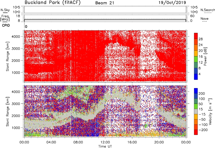The width and height of the screenshot is (215, 148).
Task: Select the 'Freq. [MHz]' axis label
Action: (x=5, y=18)
